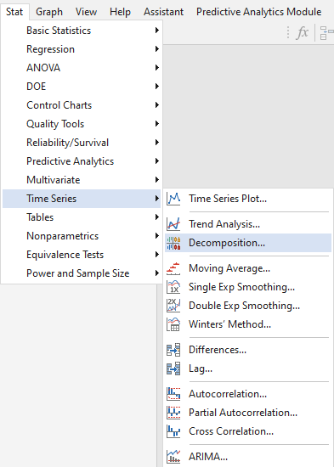
Task: Select Moving Average... entry
Action: (x=248, y=268)
